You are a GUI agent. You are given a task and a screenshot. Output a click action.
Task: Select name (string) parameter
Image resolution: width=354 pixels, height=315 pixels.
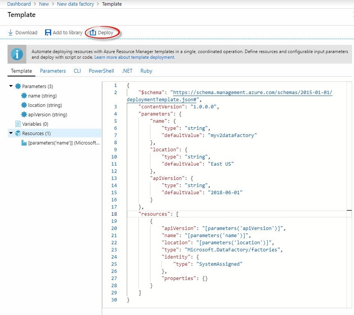[x=43, y=96]
